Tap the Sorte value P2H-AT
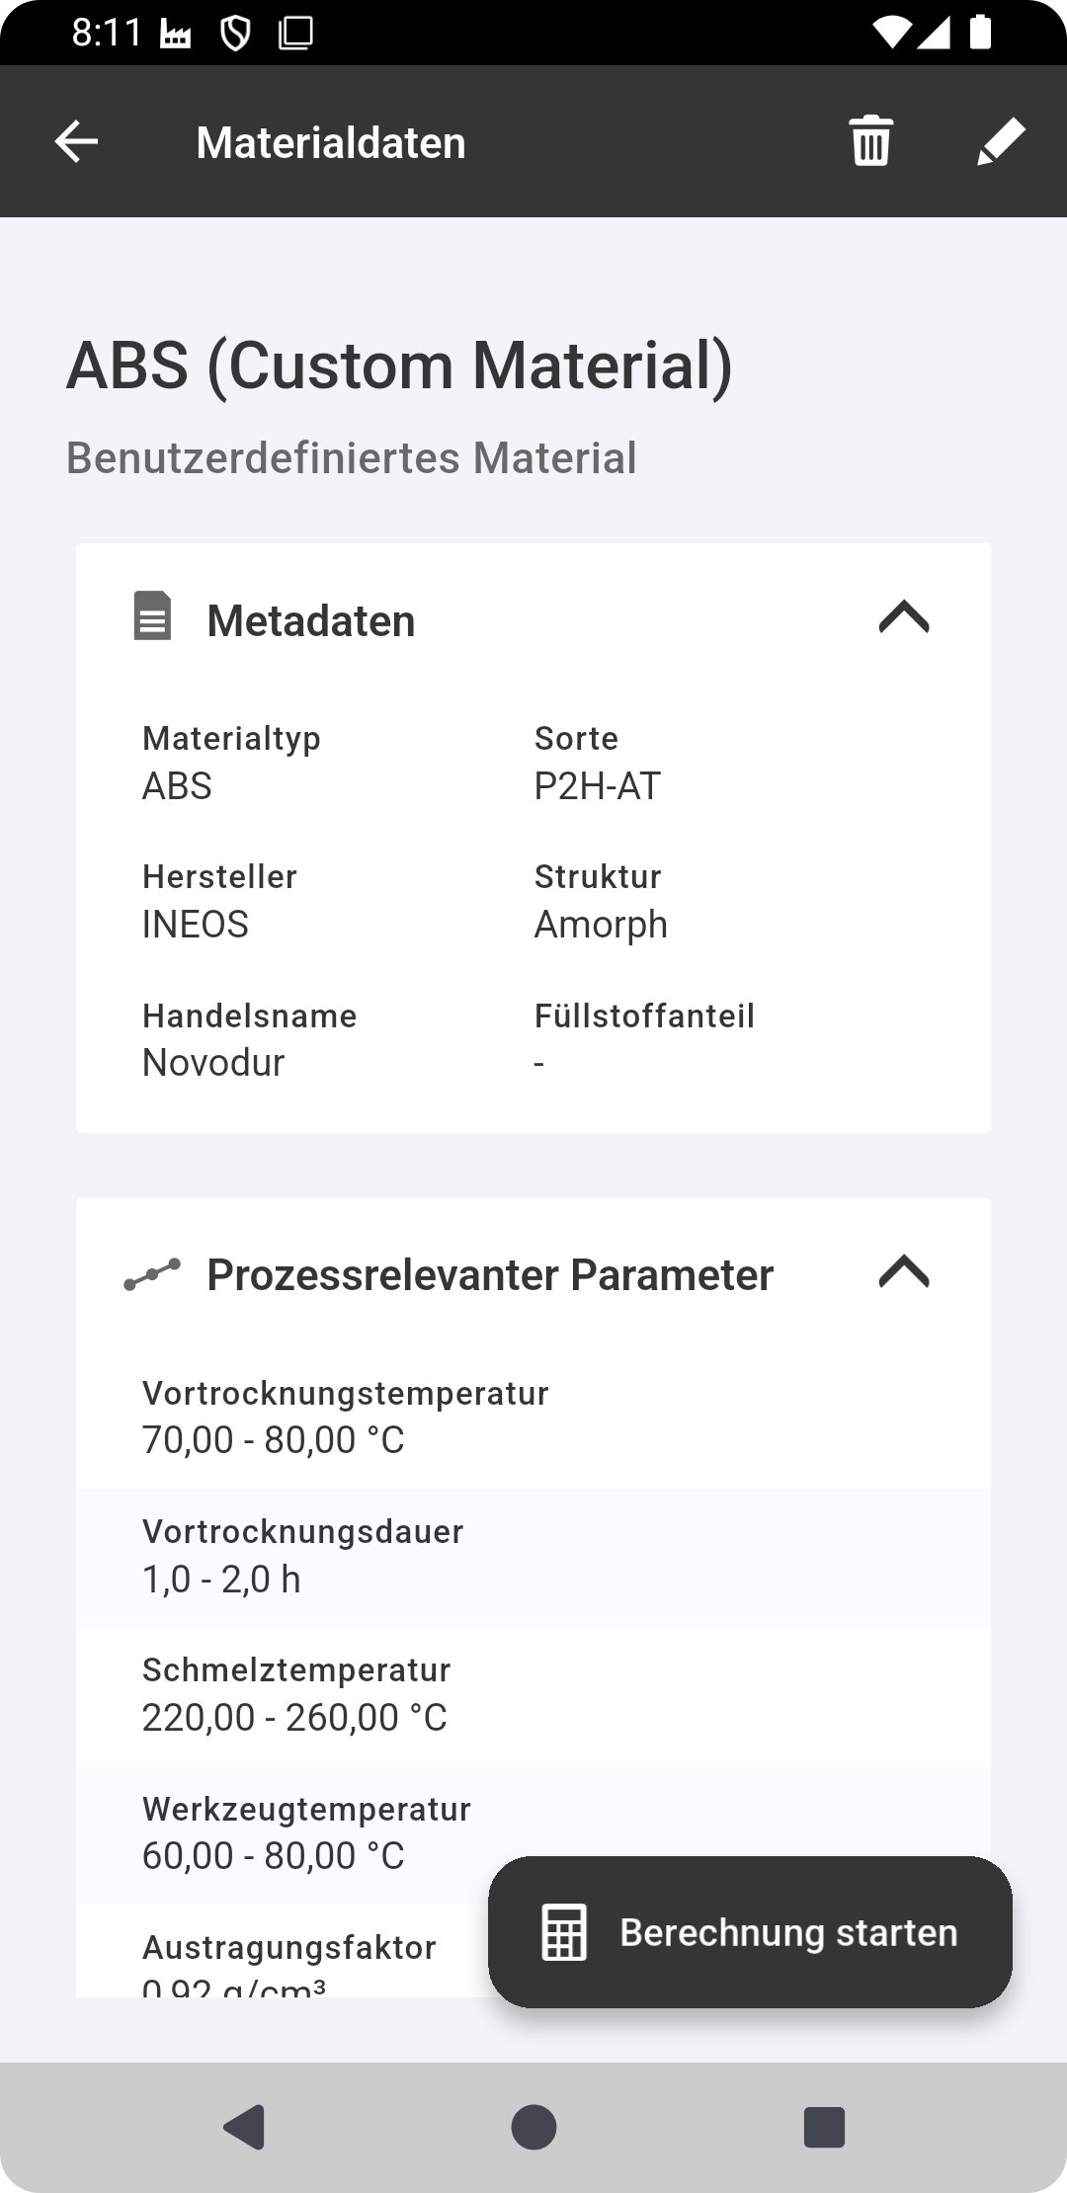Image resolution: width=1067 pixels, height=2193 pixels. coord(597,786)
